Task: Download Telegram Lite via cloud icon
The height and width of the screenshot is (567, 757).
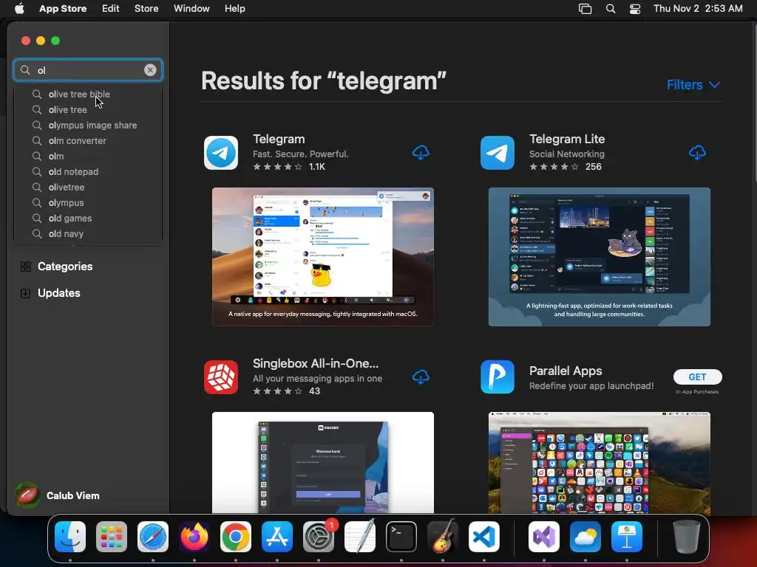Action: pyautogui.click(x=697, y=153)
